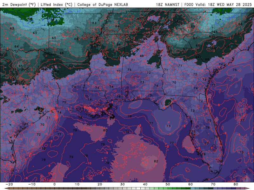Click the '82' dewpoint value over the Gulf

point(156,161)
